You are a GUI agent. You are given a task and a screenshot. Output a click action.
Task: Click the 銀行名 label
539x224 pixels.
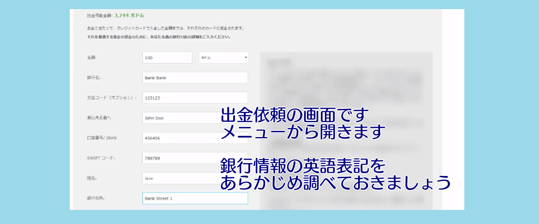click(x=94, y=78)
